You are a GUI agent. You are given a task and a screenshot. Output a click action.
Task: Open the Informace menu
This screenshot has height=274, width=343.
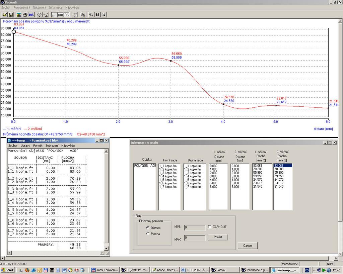[56, 7]
